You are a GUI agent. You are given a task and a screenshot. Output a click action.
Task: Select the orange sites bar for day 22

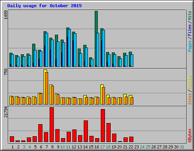[132, 101]
